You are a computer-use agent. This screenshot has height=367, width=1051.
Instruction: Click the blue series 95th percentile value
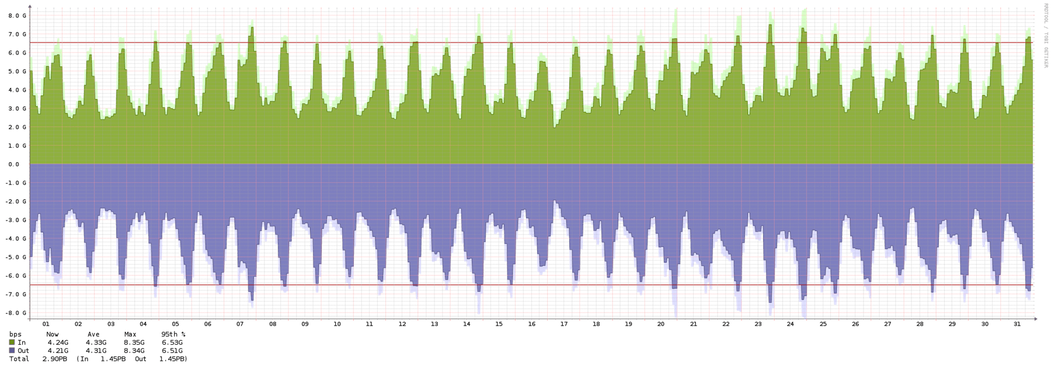point(172,349)
